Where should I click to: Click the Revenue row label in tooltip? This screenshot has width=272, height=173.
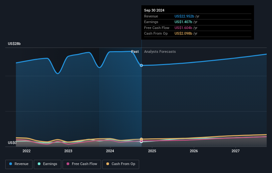pos(151,16)
